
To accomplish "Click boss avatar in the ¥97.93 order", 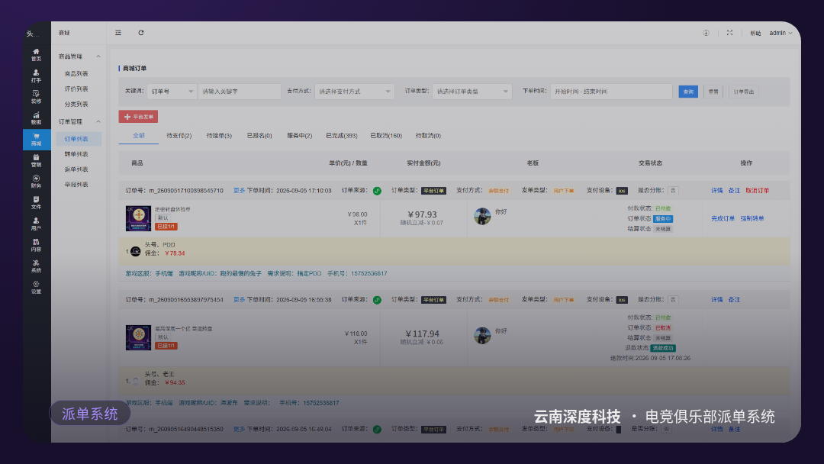I will 482,216.
